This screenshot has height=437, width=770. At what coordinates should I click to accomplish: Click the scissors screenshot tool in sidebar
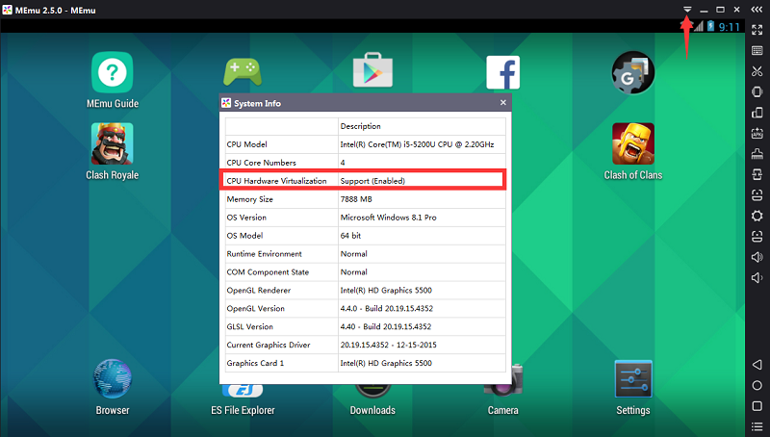pyautogui.click(x=757, y=71)
